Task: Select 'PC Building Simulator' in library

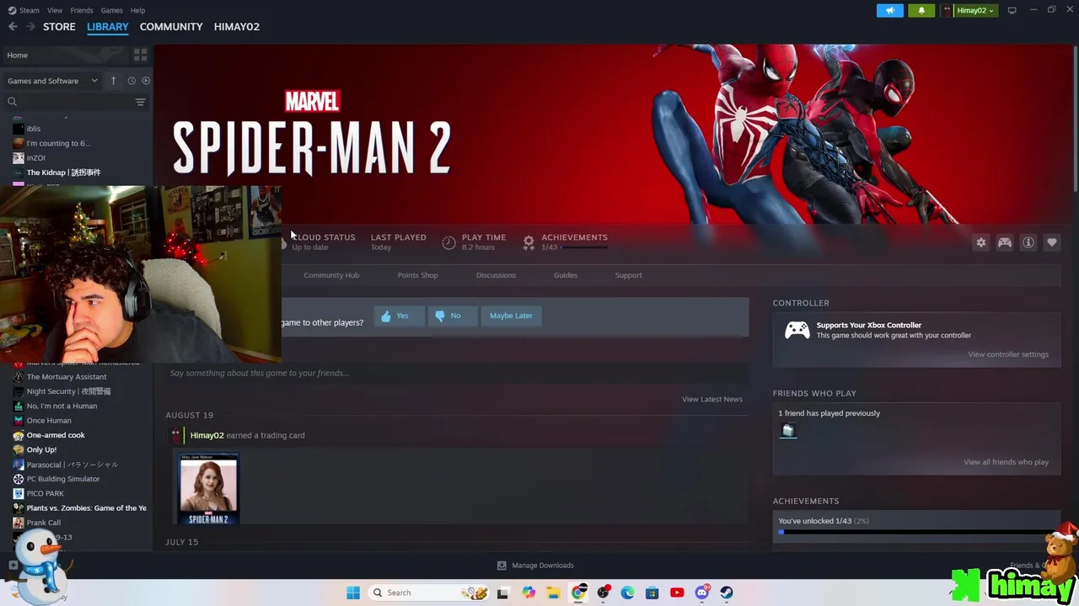Action: coord(63,479)
